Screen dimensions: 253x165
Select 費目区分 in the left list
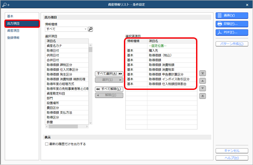coord(67,108)
